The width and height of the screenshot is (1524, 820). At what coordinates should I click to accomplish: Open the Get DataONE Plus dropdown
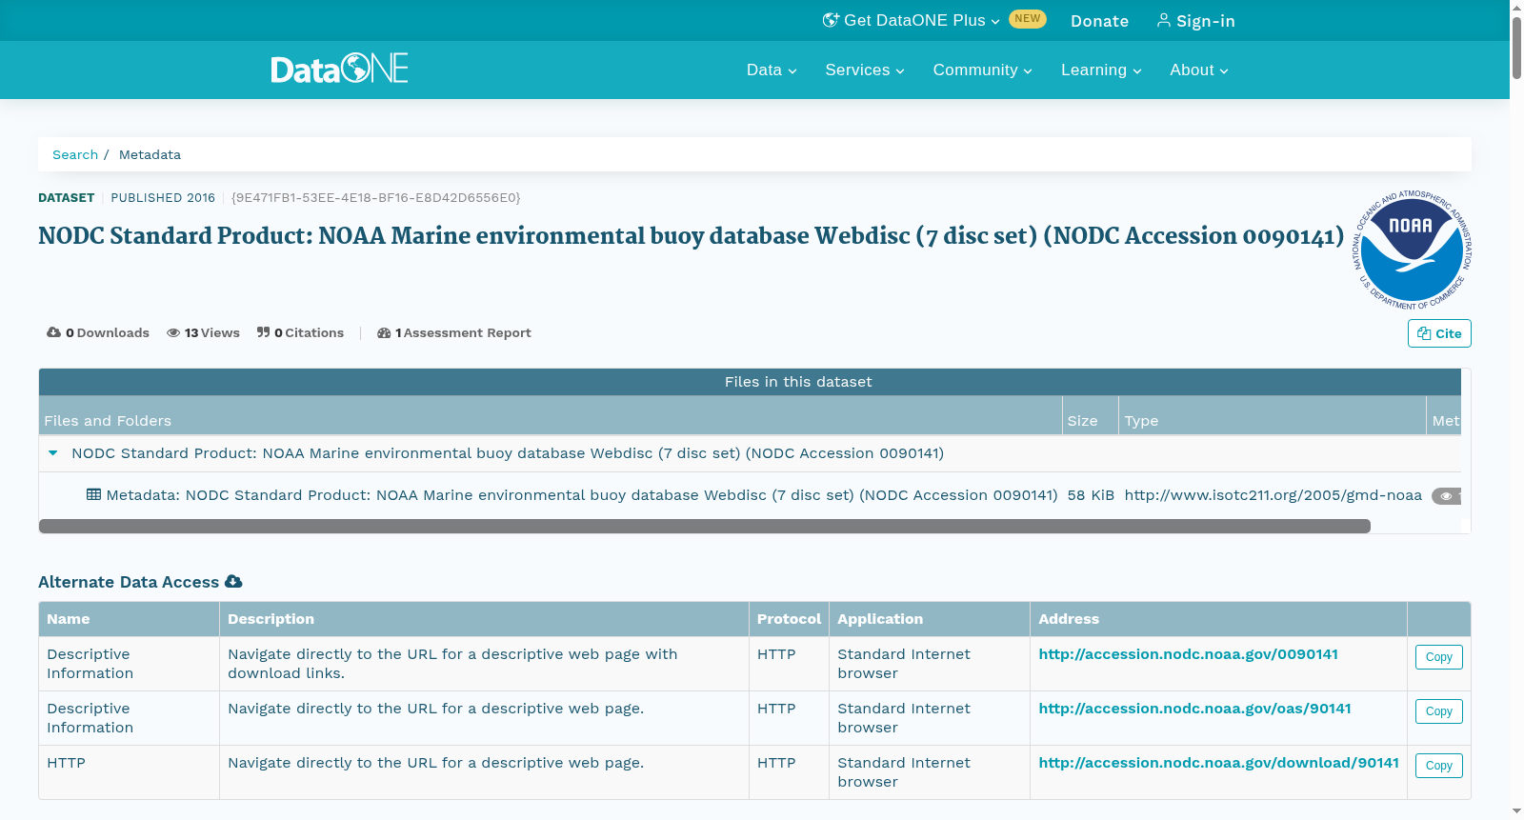912,20
